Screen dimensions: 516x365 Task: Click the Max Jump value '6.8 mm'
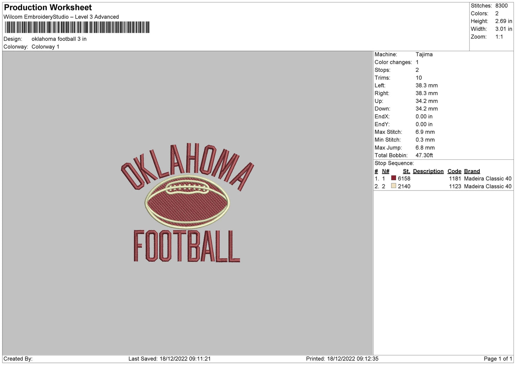tap(425, 148)
